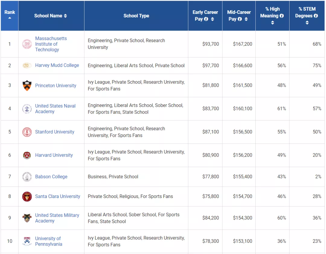Click the Santa Clara University logo
Viewport: 326px width, 254px height.
27,197
